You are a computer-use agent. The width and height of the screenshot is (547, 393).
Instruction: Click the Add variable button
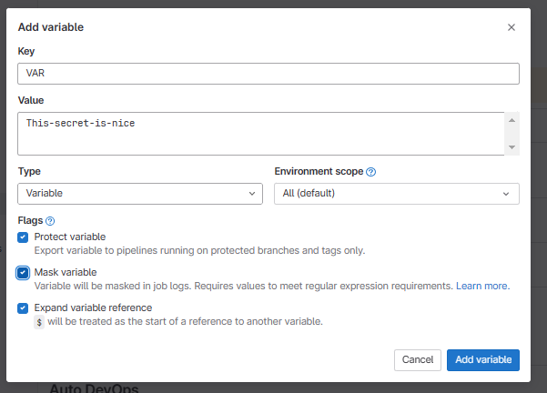482,360
